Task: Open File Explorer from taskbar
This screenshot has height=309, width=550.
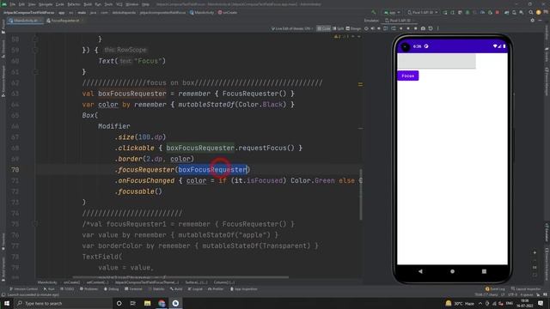Action: [147, 303]
